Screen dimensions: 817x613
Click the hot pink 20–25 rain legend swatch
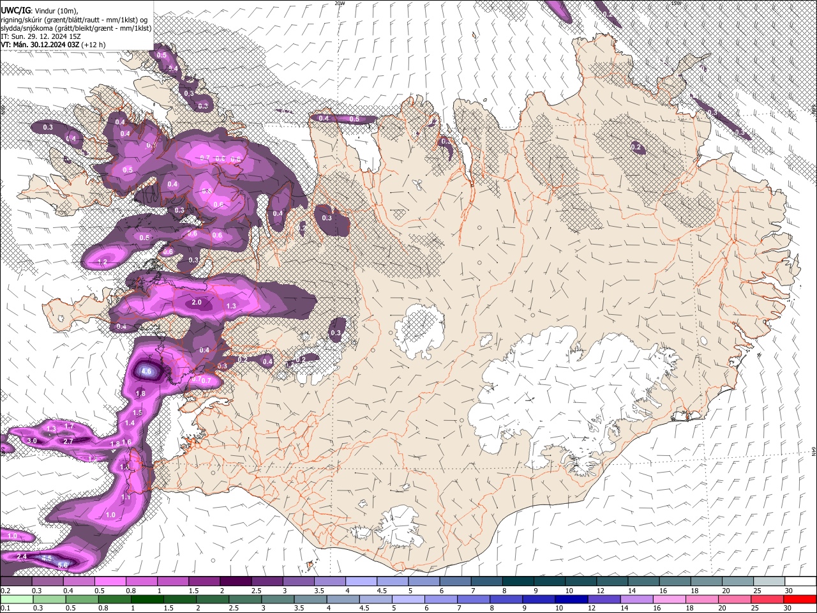coord(733,599)
